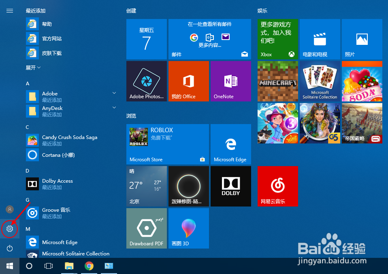Click the 最近添加 heading
This screenshot has height=274, width=388.
tap(36, 11)
